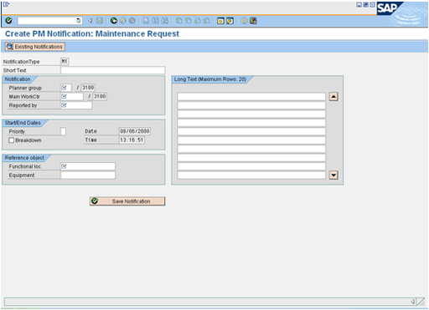The width and height of the screenshot is (429, 310).
Task: Click the Planner group plant field 3100
Action: coord(88,88)
